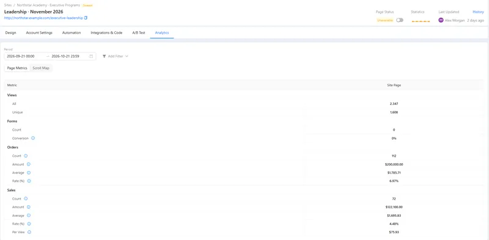Click the period end date field
This screenshot has height=240, width=489.
(65, 56)
